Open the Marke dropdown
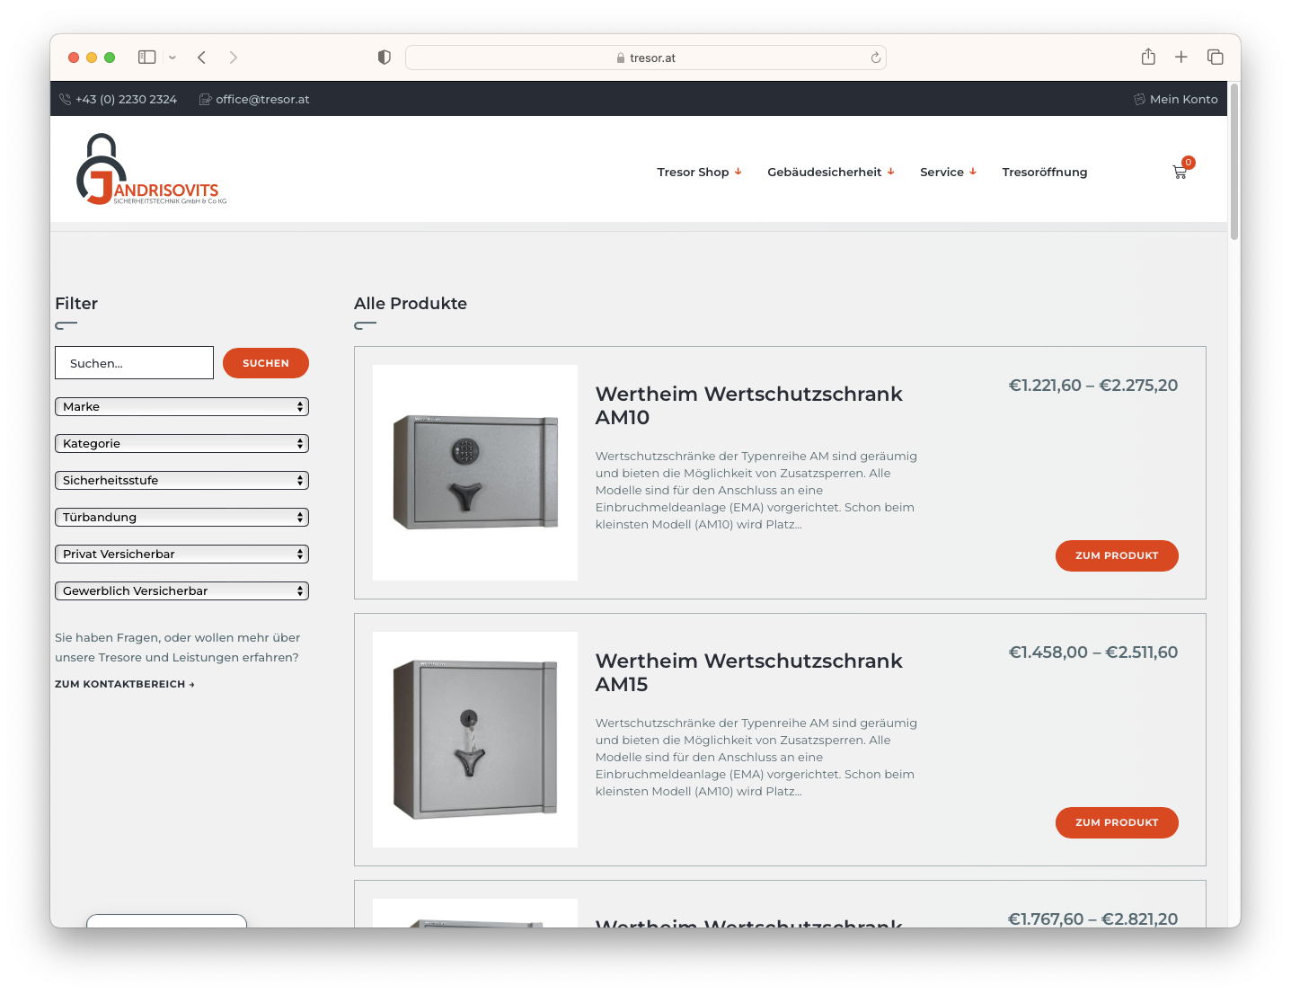Image resolution: width=1291 pixels, height=994 pixels. click(181, 406)
